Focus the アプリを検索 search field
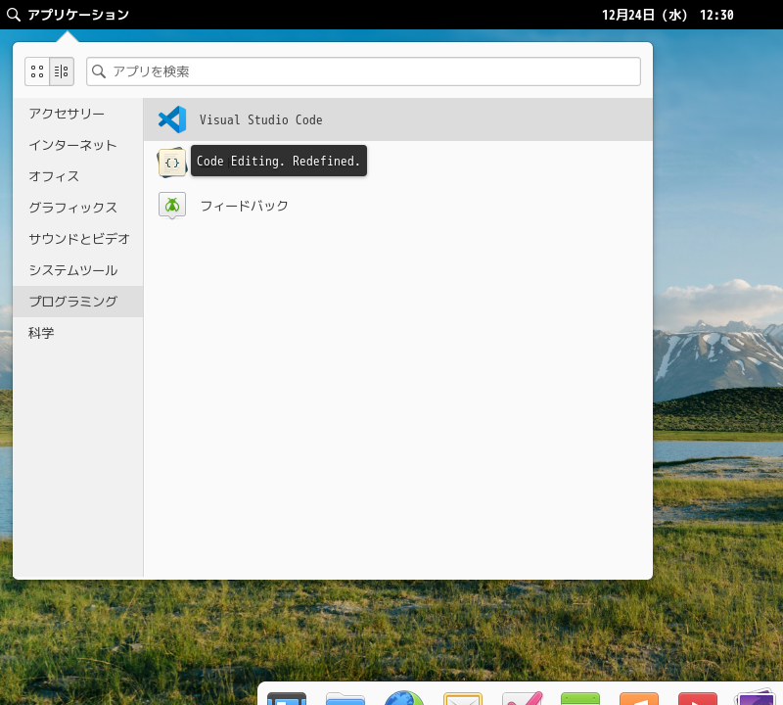This screenshot has width=783, height=705. click(x=363, y=71)
